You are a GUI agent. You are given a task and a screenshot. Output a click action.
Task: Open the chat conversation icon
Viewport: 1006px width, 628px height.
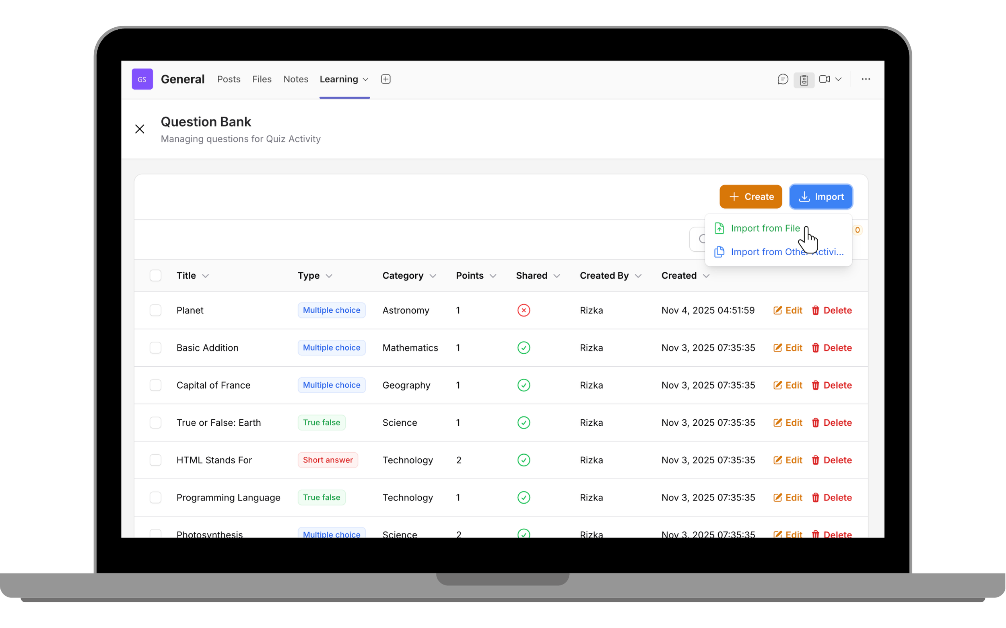point(783,79)
